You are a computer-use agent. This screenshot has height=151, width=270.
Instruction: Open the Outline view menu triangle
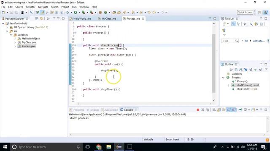pos(266,69)
